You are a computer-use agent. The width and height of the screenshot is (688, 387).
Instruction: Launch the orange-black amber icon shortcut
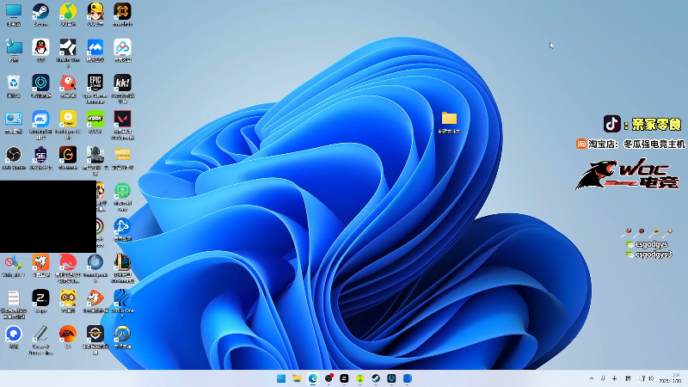[122, 12]
